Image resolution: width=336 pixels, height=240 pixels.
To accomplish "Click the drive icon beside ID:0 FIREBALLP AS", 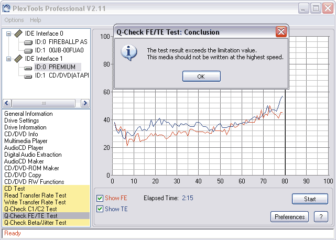I will click(28, 42).
